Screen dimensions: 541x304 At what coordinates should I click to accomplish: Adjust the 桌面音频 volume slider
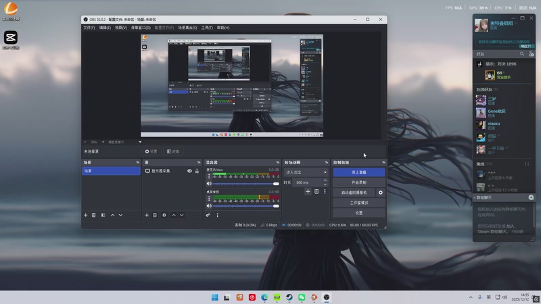click(244, 205)
